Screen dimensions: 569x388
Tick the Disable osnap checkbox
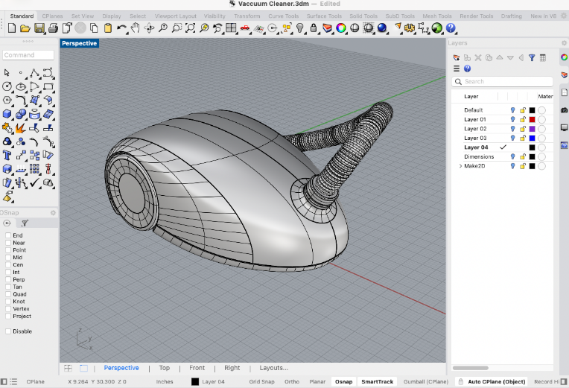(x=8, y=331)
